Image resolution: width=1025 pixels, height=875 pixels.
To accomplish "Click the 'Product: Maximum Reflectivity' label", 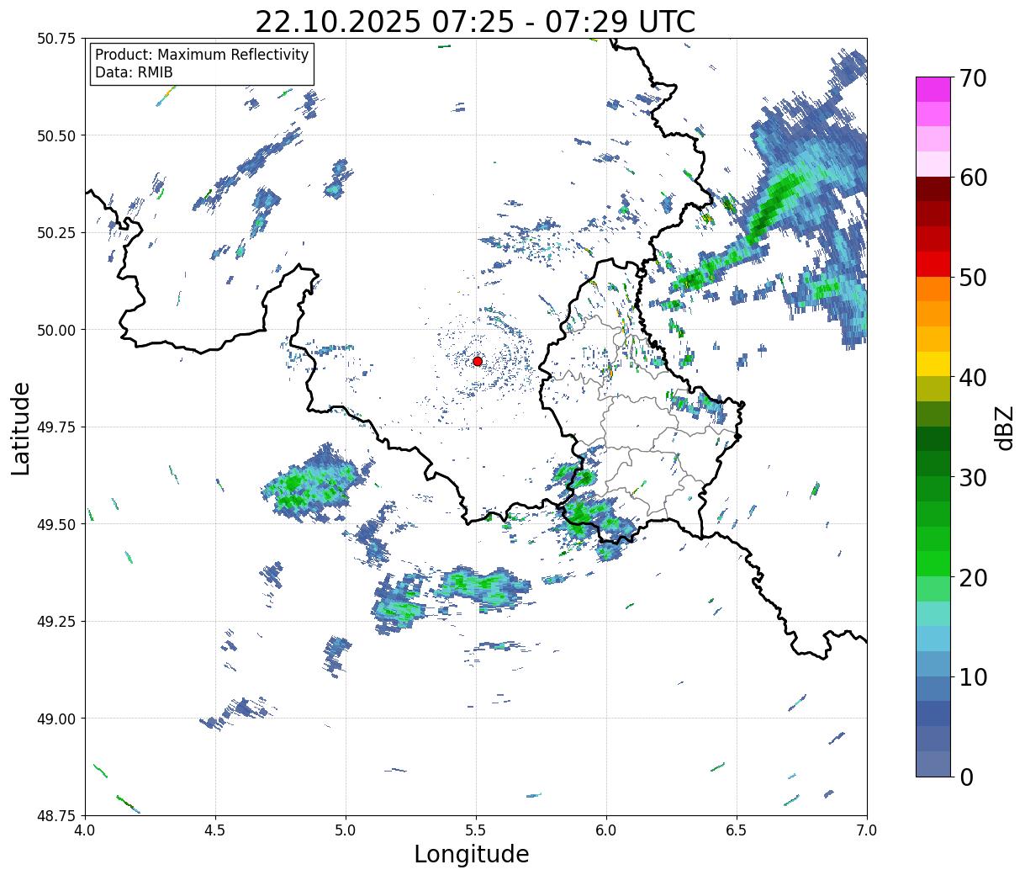I will tap(202, 55).
